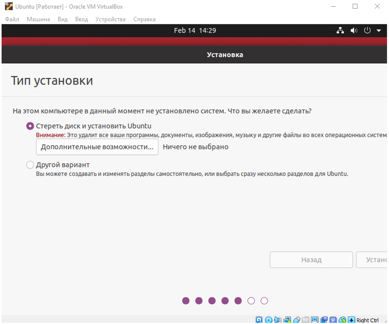Click the 'Дополнительные возможности...' button
Screen dimensions: 389x324
(97, 147)
